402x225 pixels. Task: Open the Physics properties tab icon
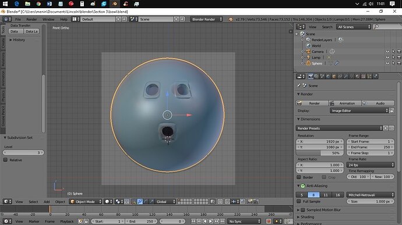tap(375, 76)
